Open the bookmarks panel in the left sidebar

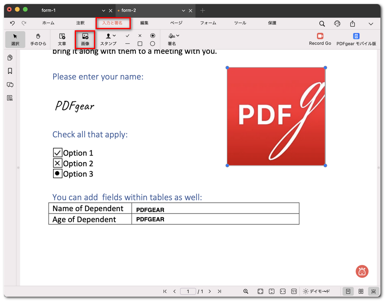coord(10,71)
